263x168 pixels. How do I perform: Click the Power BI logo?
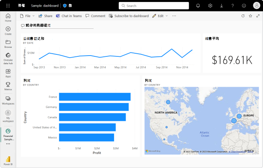point(8,161)
